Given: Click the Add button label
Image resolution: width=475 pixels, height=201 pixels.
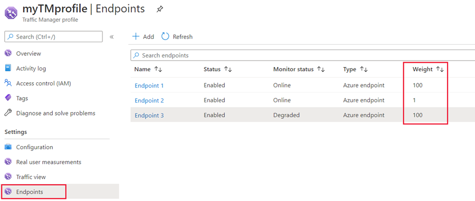Looking at the screenshot, I should point(148,36).
